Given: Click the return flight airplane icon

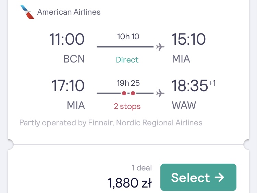Looking at the screenshot, I should pos(160,93).
